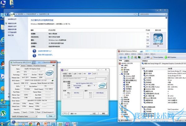Open GPU selection dropdown at GPU-Z bottom
Image resolution: width=186 pixels, height=126 pixels.
tap(25, 116)
